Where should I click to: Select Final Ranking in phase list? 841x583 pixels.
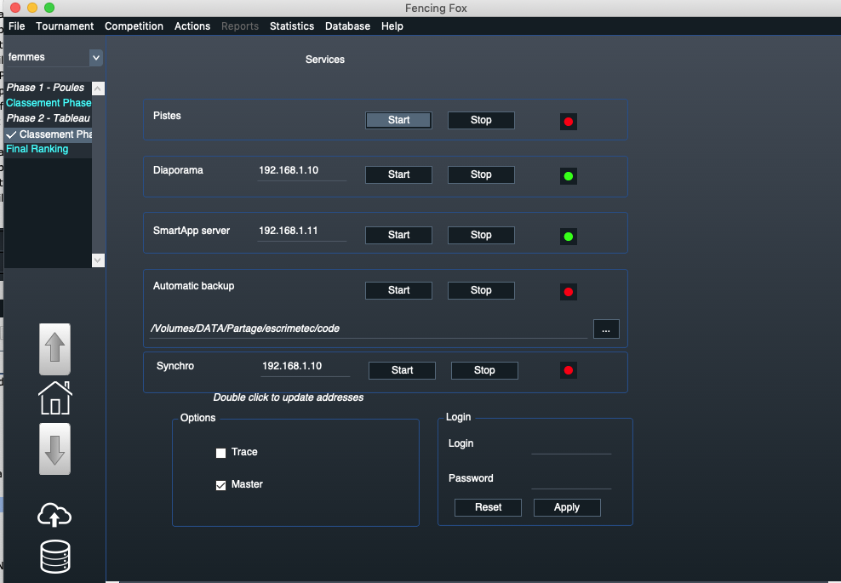pos(49,149)
